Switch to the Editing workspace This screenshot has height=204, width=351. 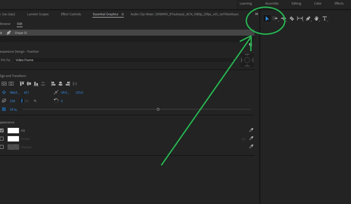coord(296,3)
